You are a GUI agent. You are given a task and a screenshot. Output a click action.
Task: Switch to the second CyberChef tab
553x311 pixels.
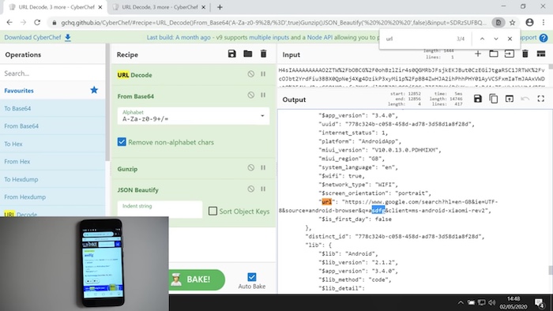click(x=159, y=7)
